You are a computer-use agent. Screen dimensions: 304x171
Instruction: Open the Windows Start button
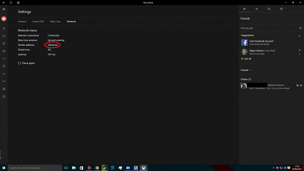point(4,168)
